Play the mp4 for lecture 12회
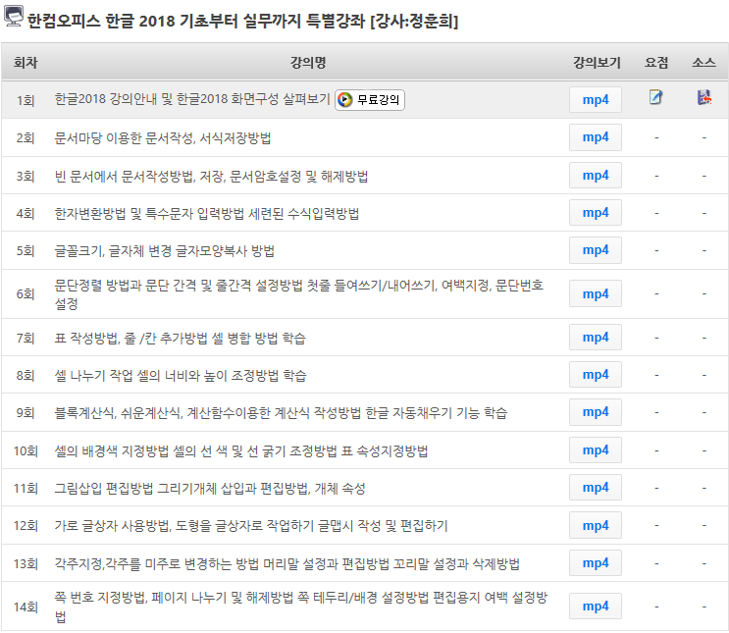Viewport: 729px width, 633px height. pos(596,526)
